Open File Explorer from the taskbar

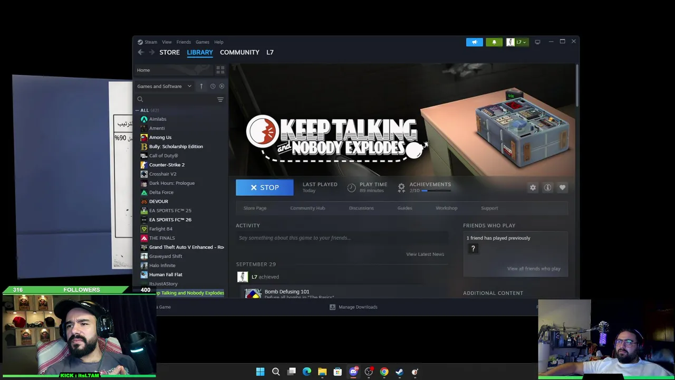(322, 372)
